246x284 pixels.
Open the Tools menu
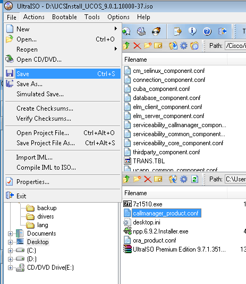tap(92, 17)
